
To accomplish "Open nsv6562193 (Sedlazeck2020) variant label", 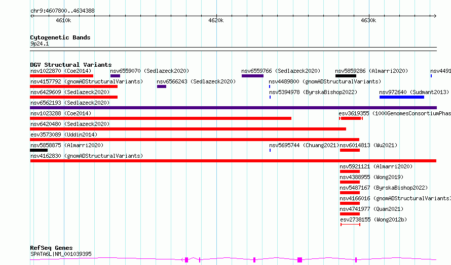I will point(70,103).
